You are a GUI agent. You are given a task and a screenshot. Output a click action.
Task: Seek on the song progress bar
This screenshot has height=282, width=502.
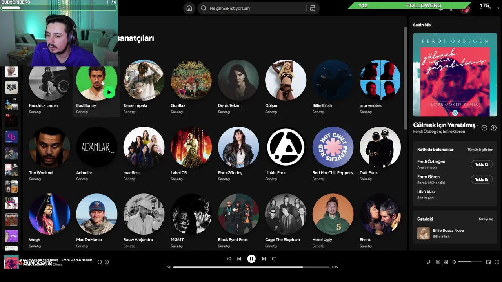coord(251,267)
